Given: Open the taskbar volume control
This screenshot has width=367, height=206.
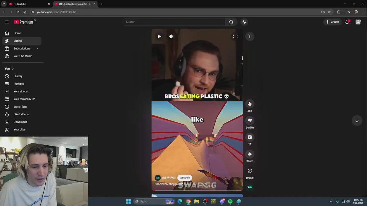Looking at the screenshot, I should (x=348, y=201).
